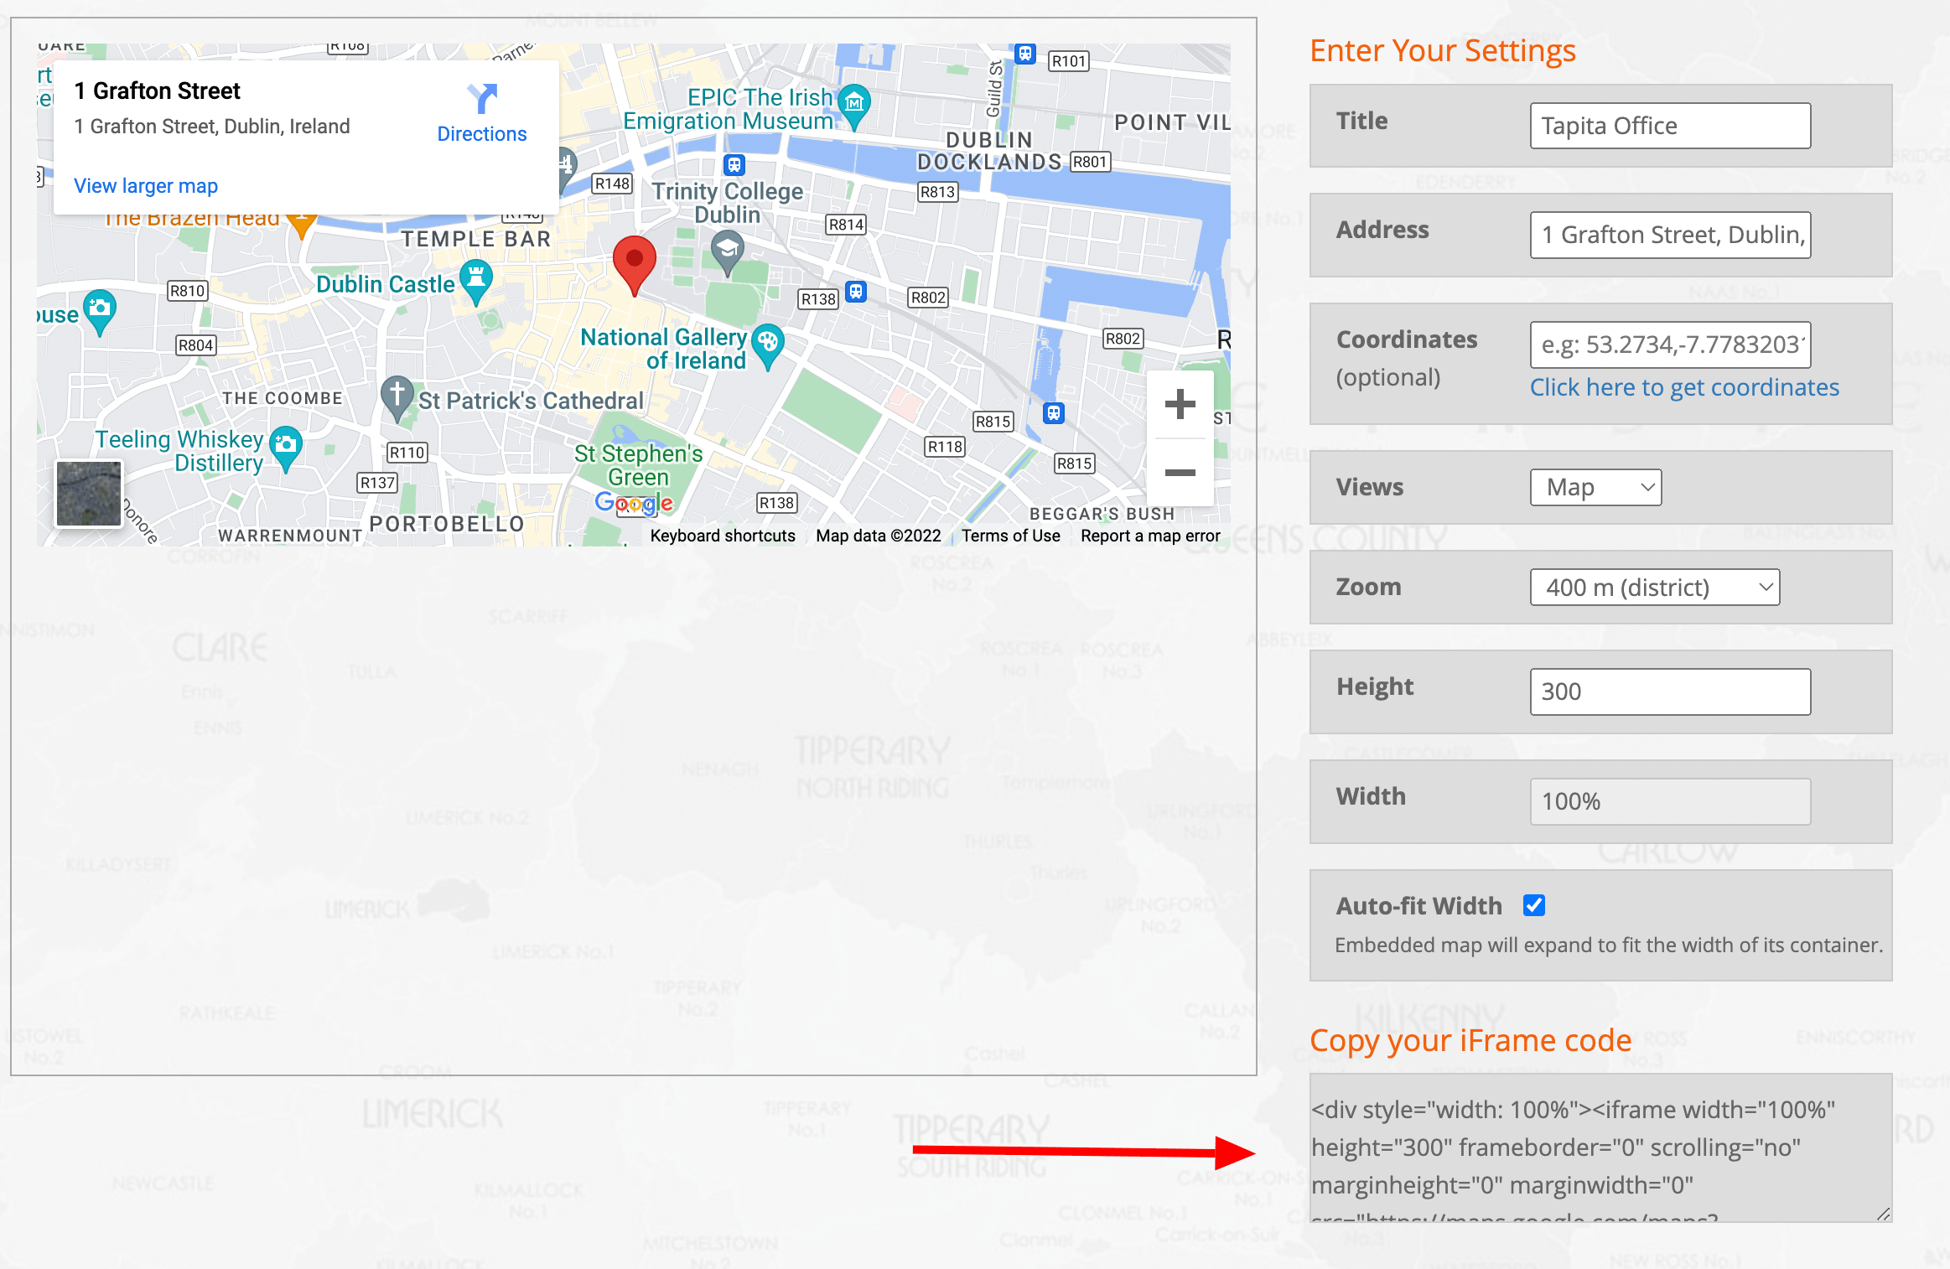The width and height of the screenshot is (1950, 1269).
Task: Open the Views dropdown set to Map
Action: [1595, 487]
